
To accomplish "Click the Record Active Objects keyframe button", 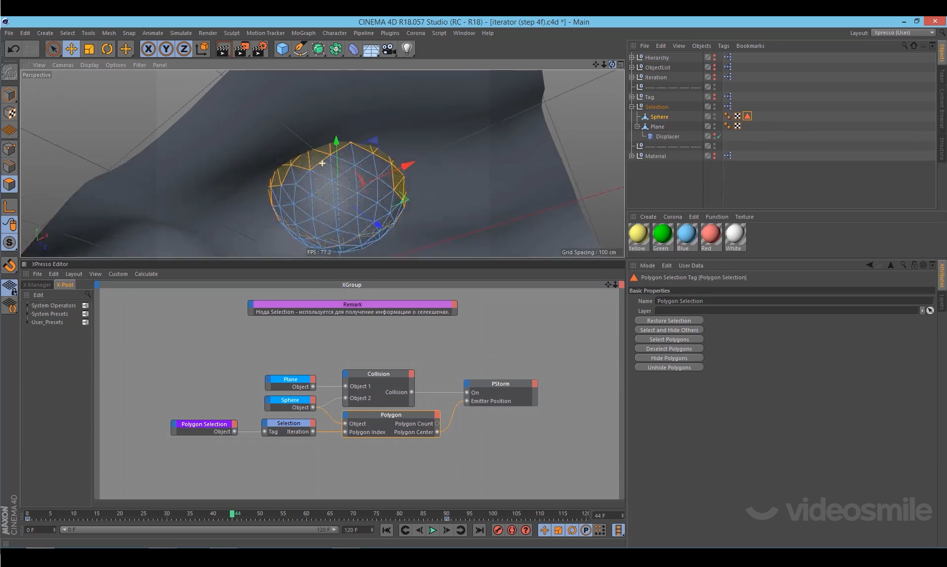I will pos(498,530).
